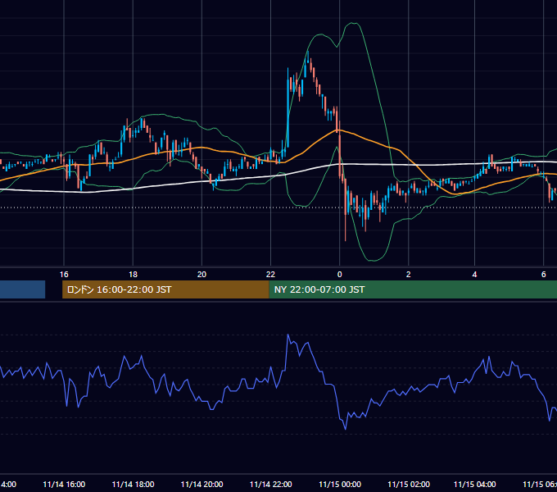Click the 11/14 16:00 time label
The height and width of the screenshot is (492, 557).
pos(64,485)
